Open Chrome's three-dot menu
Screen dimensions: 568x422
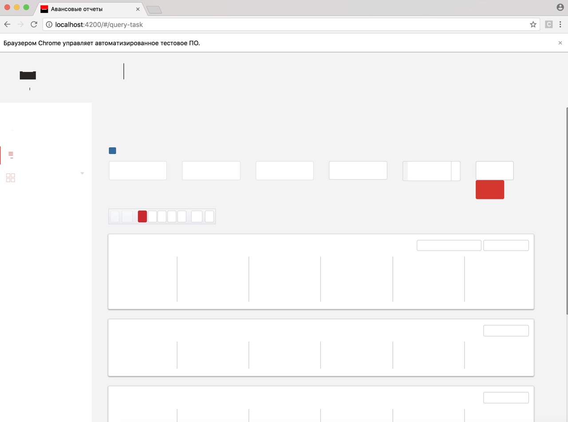coord(560,24)
